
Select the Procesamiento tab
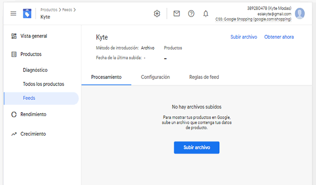tap(106, 77)
